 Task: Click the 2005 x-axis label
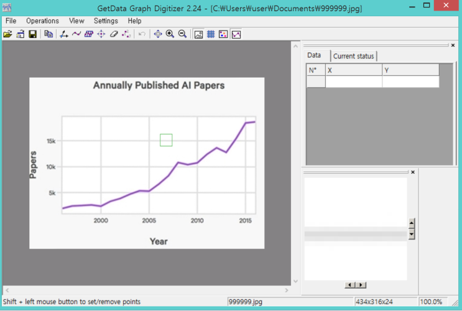(x=149, y=221)
